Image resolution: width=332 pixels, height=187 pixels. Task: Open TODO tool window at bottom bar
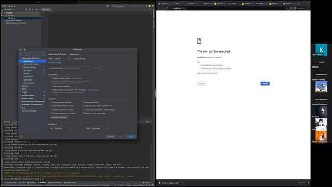pyautogui.click(x=22, y=182)
